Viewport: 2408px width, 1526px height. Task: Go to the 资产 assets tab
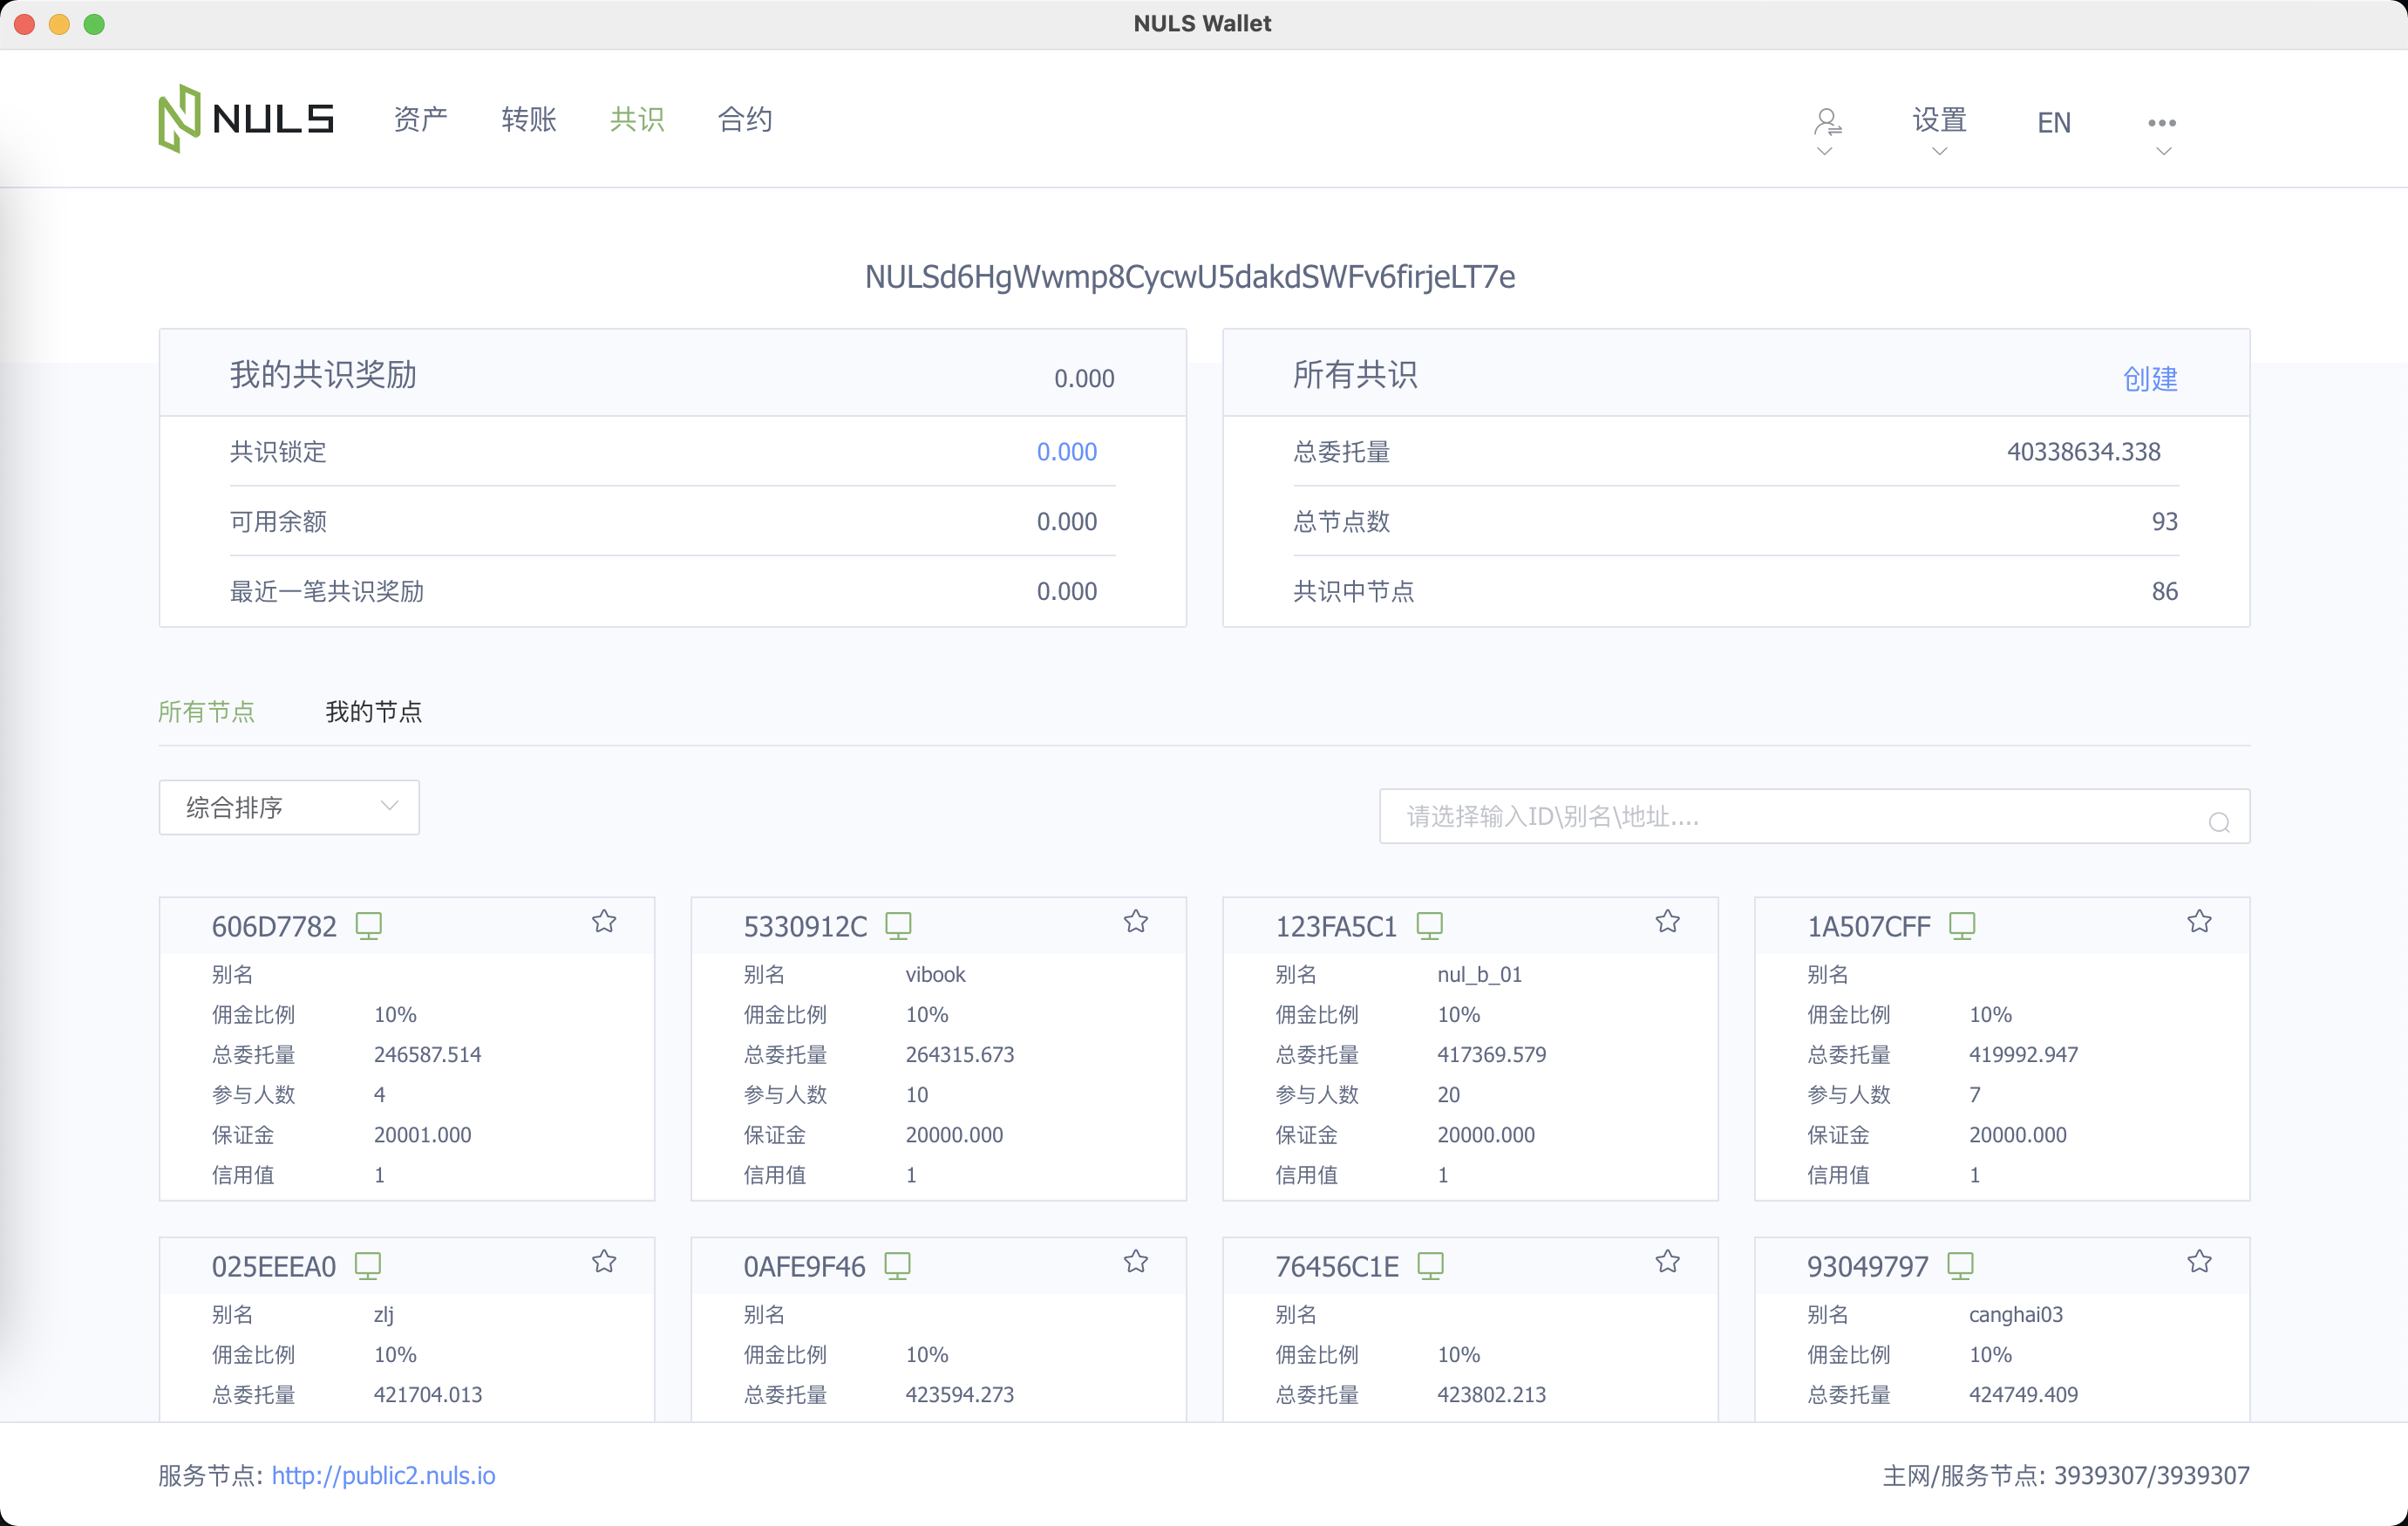point(420,120)
